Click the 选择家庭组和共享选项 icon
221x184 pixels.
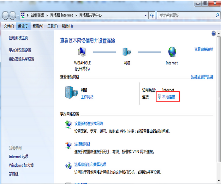coord(69,166)
